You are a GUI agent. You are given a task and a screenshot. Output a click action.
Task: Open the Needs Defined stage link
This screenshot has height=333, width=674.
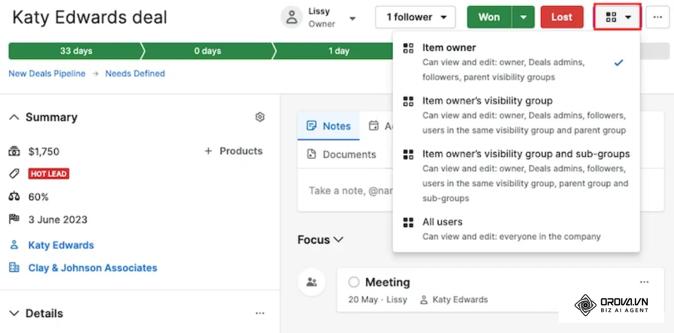click(x=135, y=73)
